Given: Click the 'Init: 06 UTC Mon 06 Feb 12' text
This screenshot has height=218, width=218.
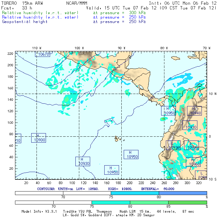Looking at the screenshot, I should (x=183, y=3).
